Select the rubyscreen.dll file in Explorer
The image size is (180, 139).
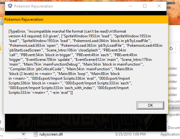[x=51, y=134]
